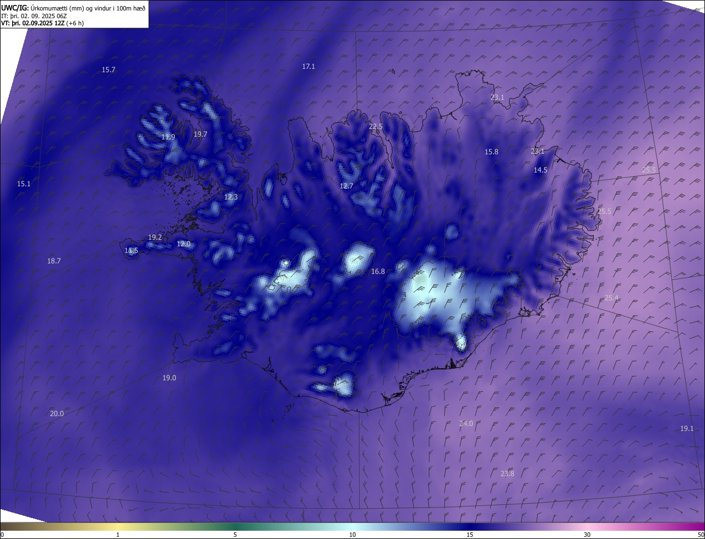Screen dimensions: 705x539
Task: Click the 19.2 value on the map
Action: [155, 237]
